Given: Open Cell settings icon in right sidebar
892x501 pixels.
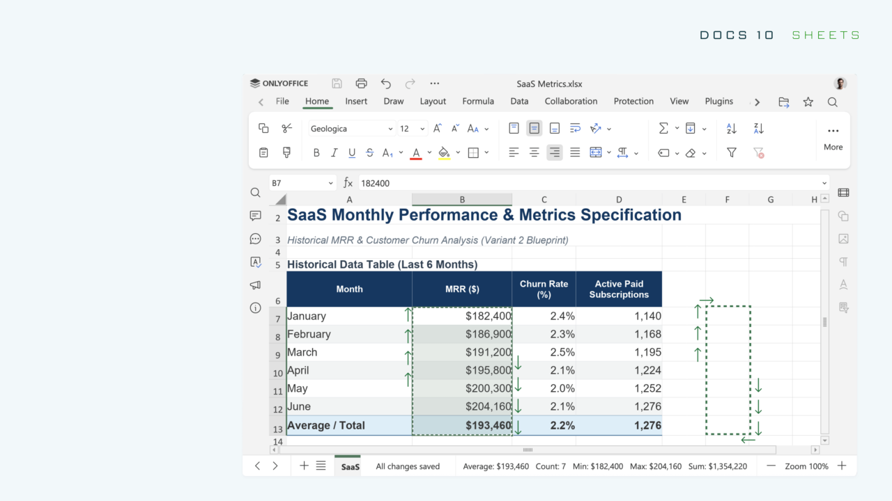Looking at the screenshot, I should pyautogui.click(x=843, y=193).
